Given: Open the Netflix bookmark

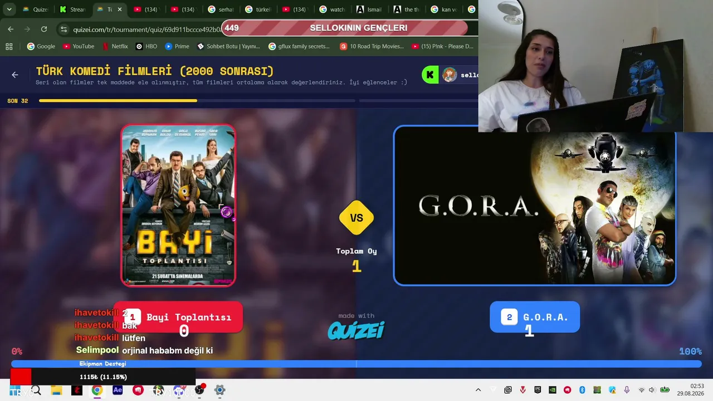Looking at the screenshot, I should [115, 46].
